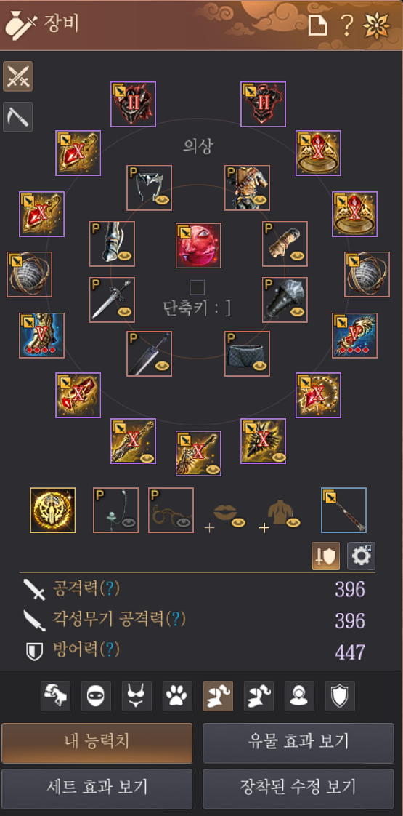
Task: Click the red face mask crystal slot
Action: point(198,245)
